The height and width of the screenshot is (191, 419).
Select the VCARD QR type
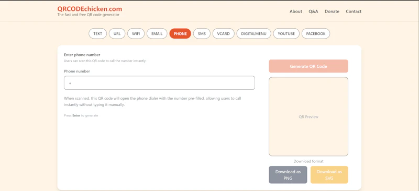pyautogui.click(x=224, y=33)
